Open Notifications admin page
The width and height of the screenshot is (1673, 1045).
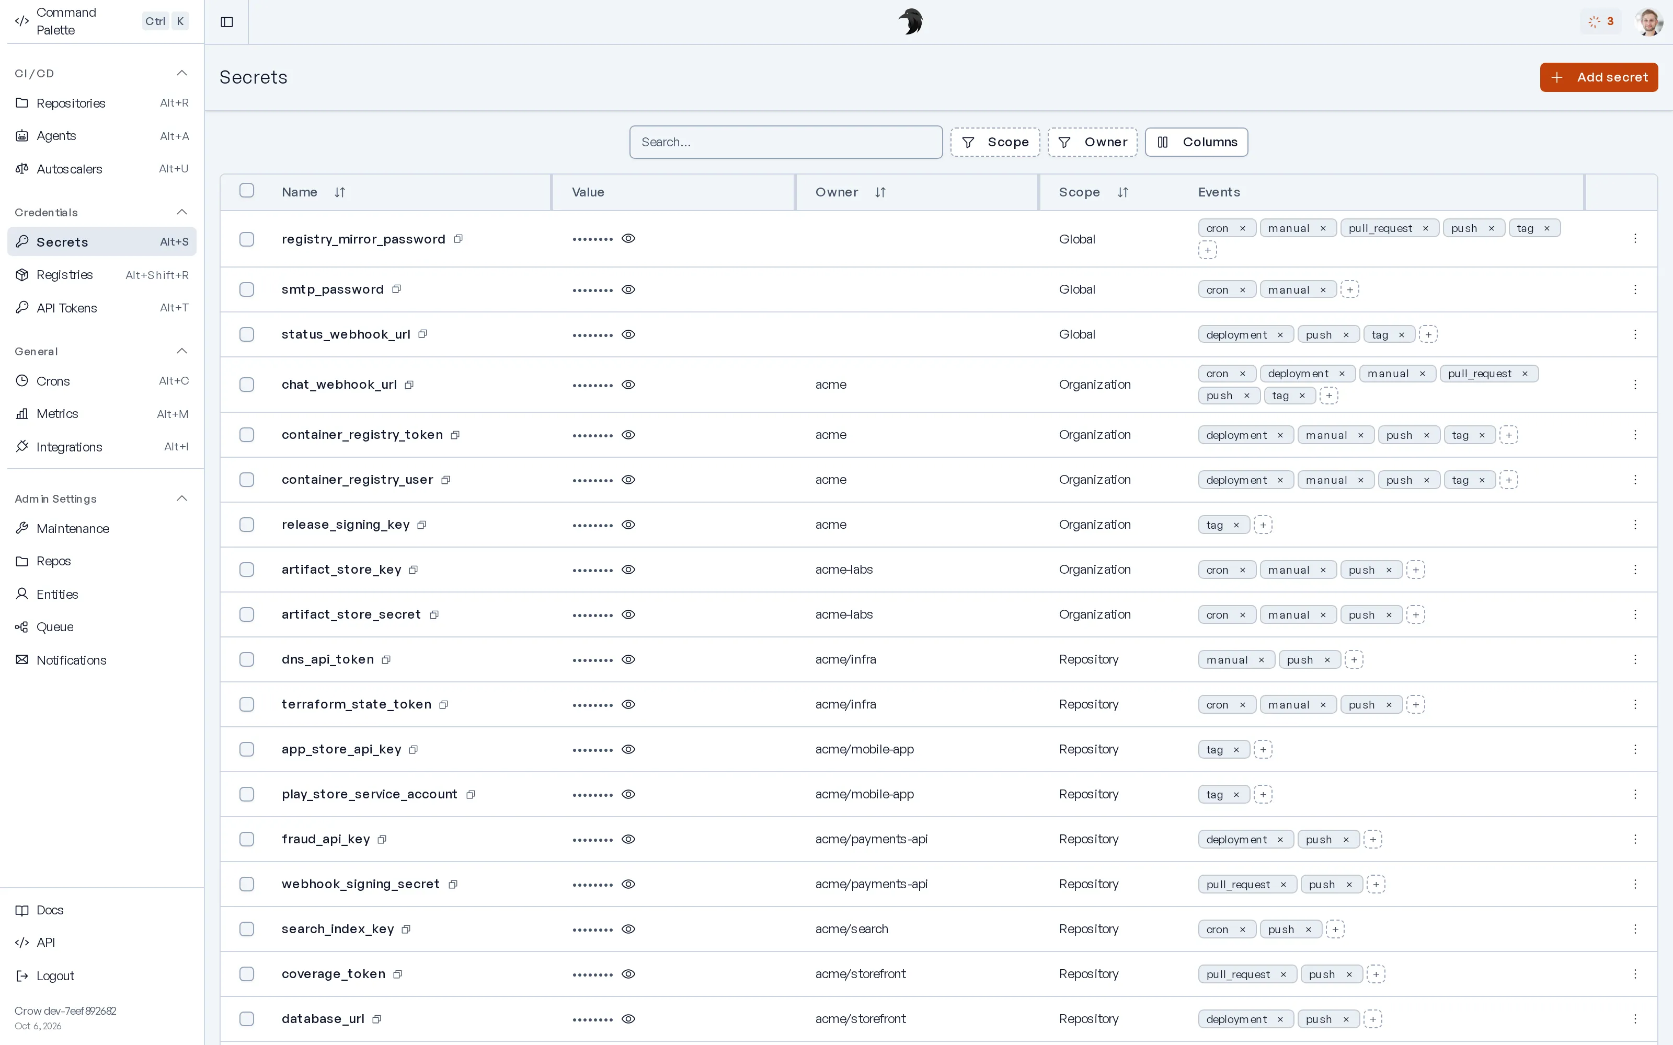click(x=101, y=660)
